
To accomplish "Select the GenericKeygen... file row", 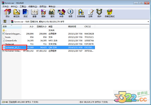I will [x=48, y=34].
